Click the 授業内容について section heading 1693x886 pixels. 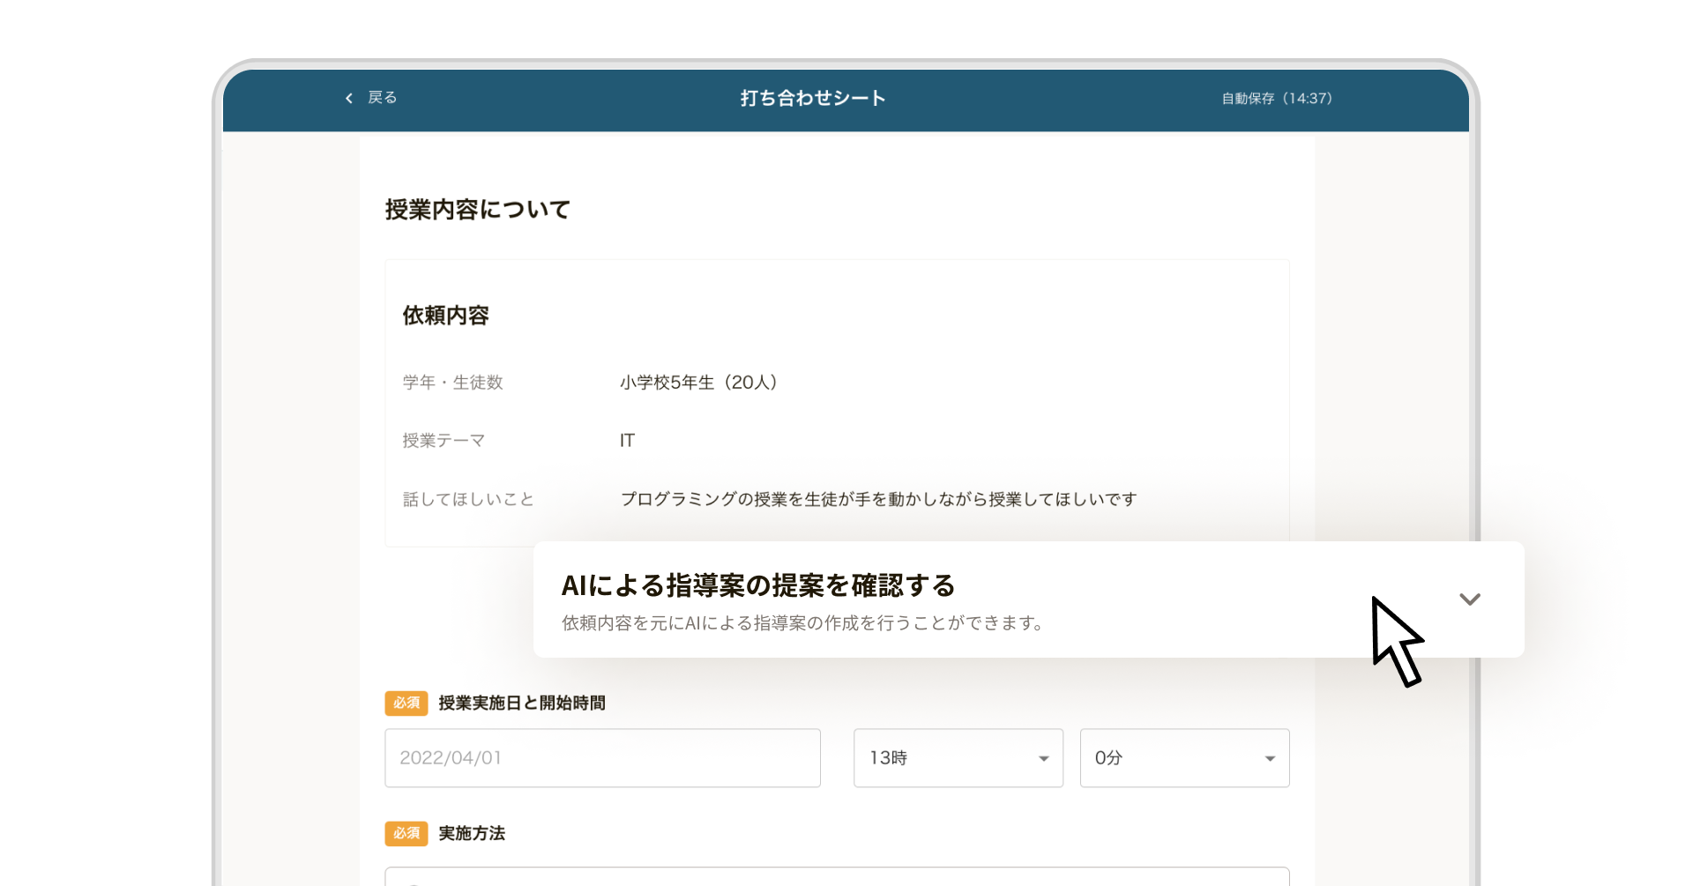(478, 210)
